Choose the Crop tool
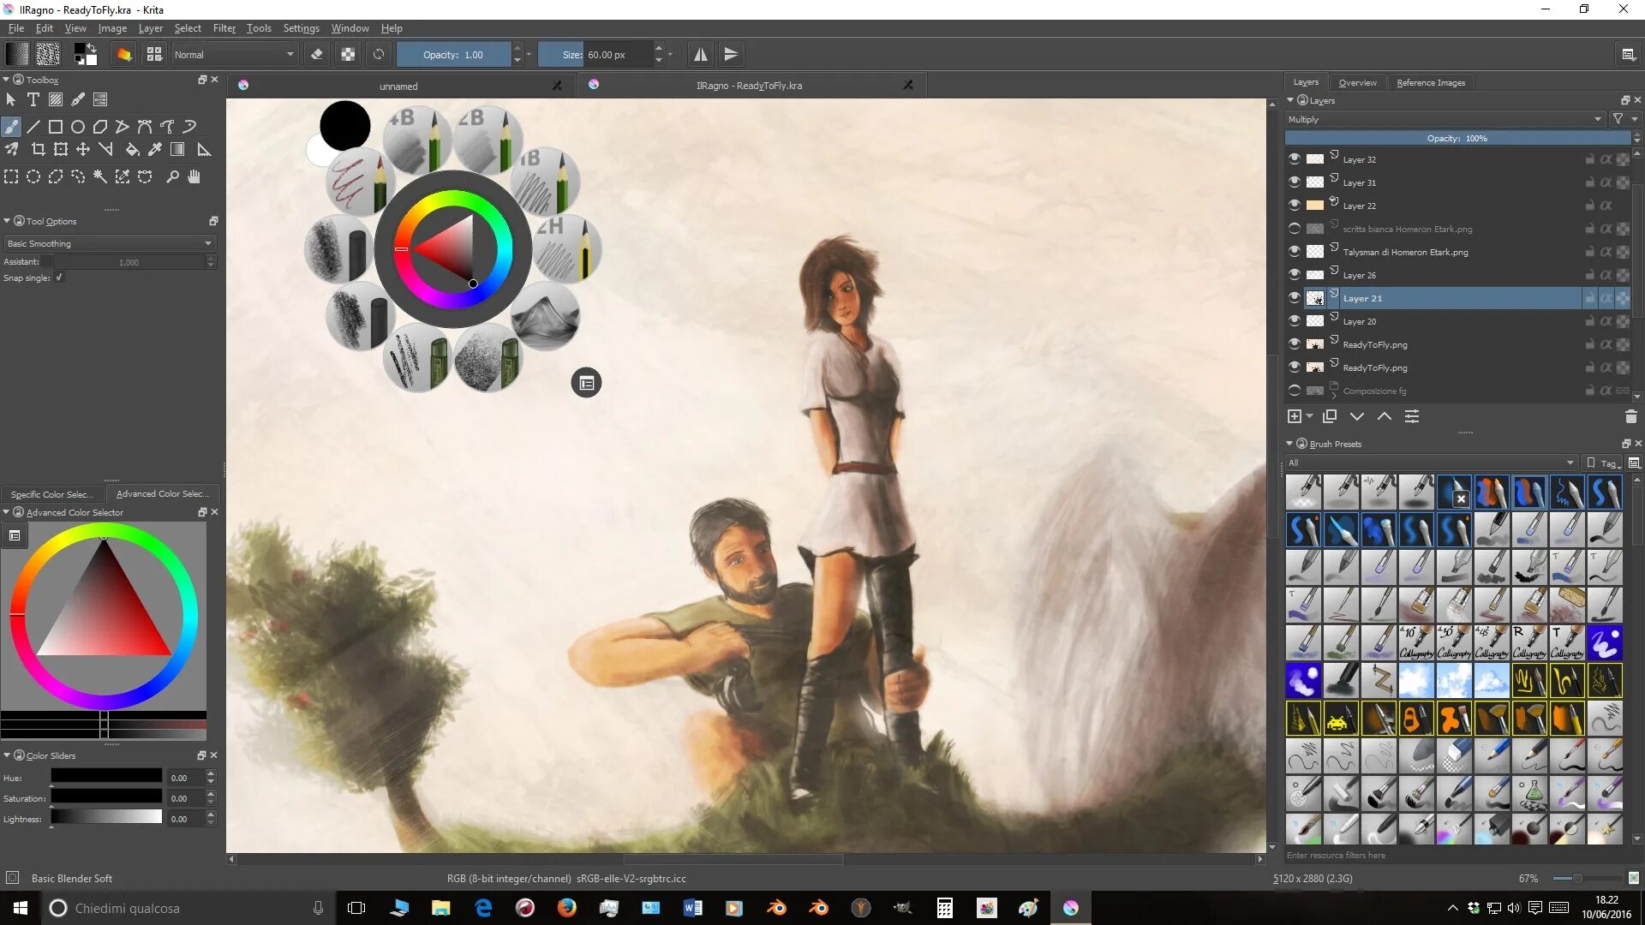The height and width of the screenshot is (925, 1645). 38,150
